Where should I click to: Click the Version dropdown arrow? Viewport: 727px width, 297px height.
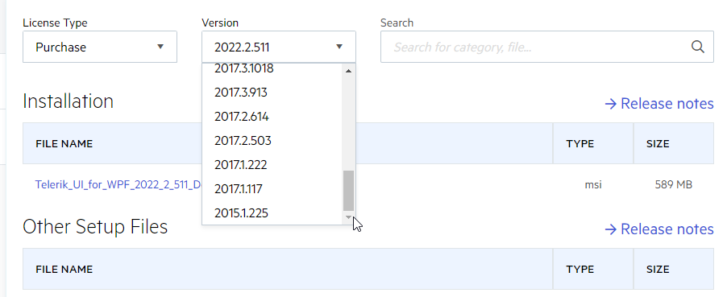click(339, 47)
